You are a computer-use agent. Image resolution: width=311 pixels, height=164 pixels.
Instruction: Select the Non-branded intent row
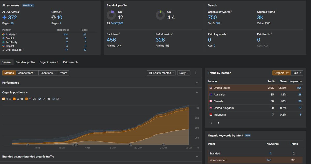(255, 160)
